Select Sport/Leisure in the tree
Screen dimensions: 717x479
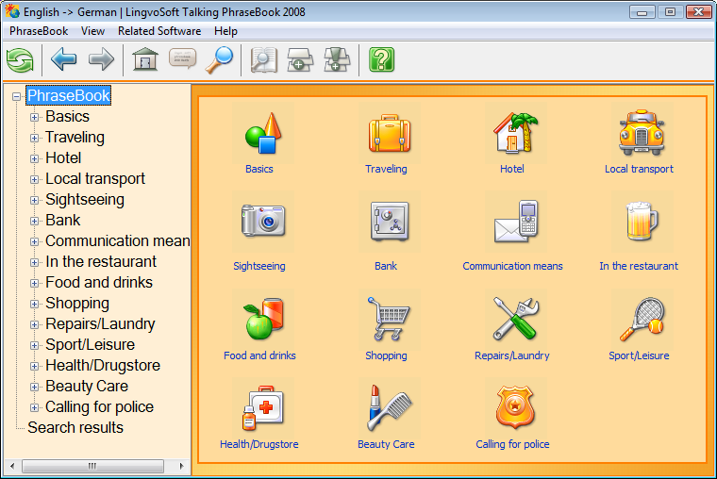[x=90, y=344]
